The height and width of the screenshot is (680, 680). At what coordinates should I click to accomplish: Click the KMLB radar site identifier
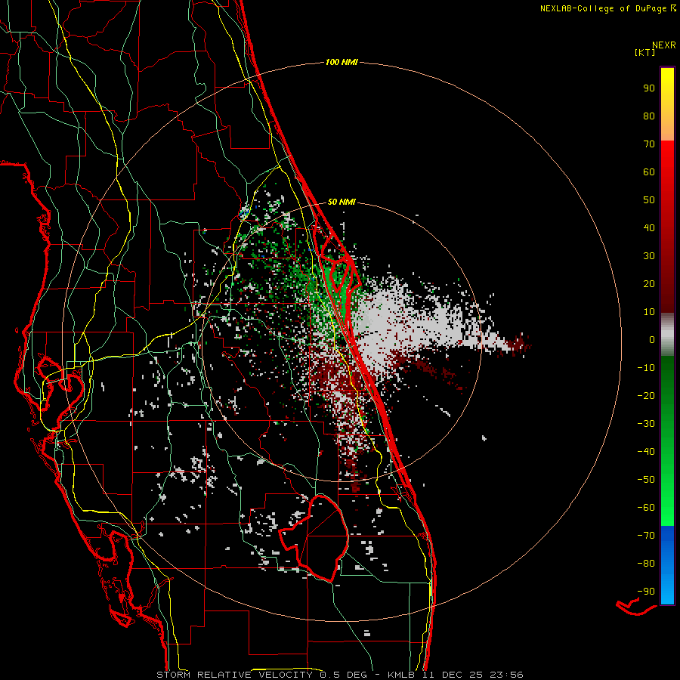(401, 675)
